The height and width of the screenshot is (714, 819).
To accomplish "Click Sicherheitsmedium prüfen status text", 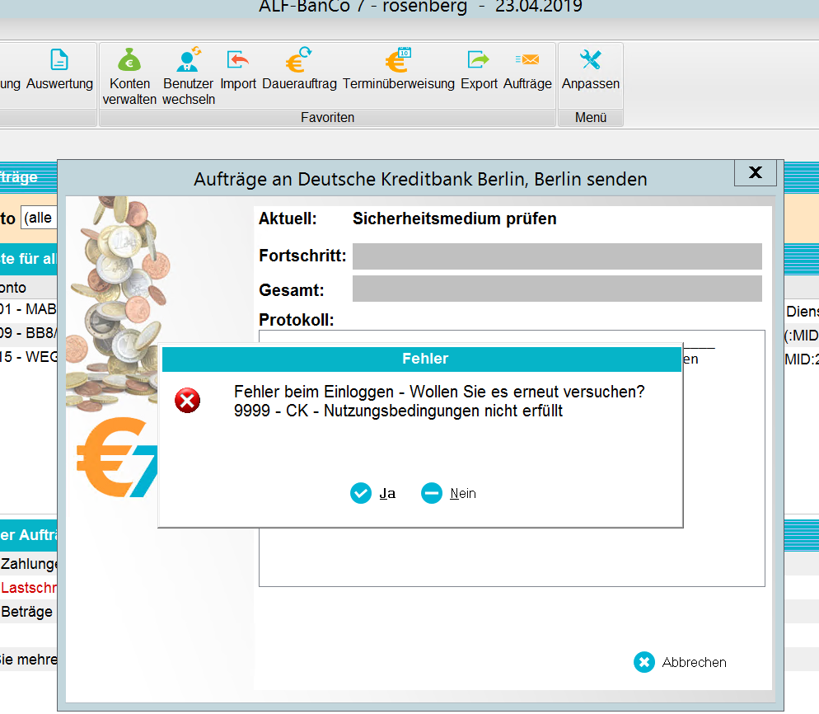I will tap(455, 218).
